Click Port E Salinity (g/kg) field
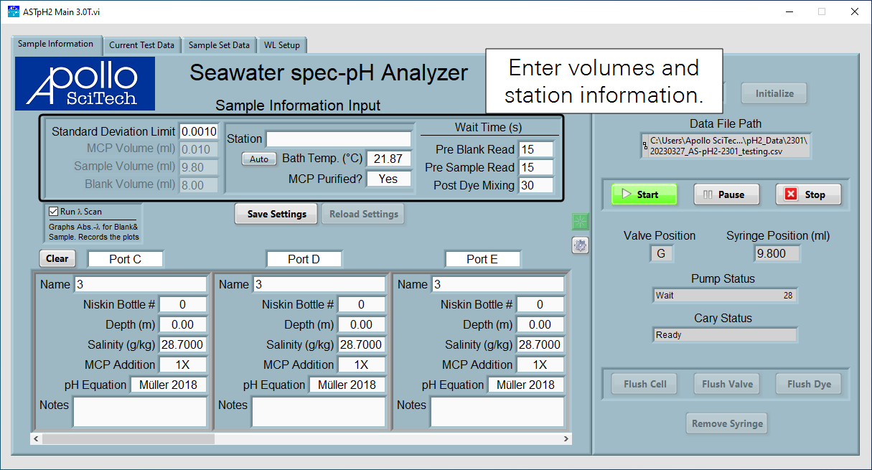 click(x=540, y=344)
